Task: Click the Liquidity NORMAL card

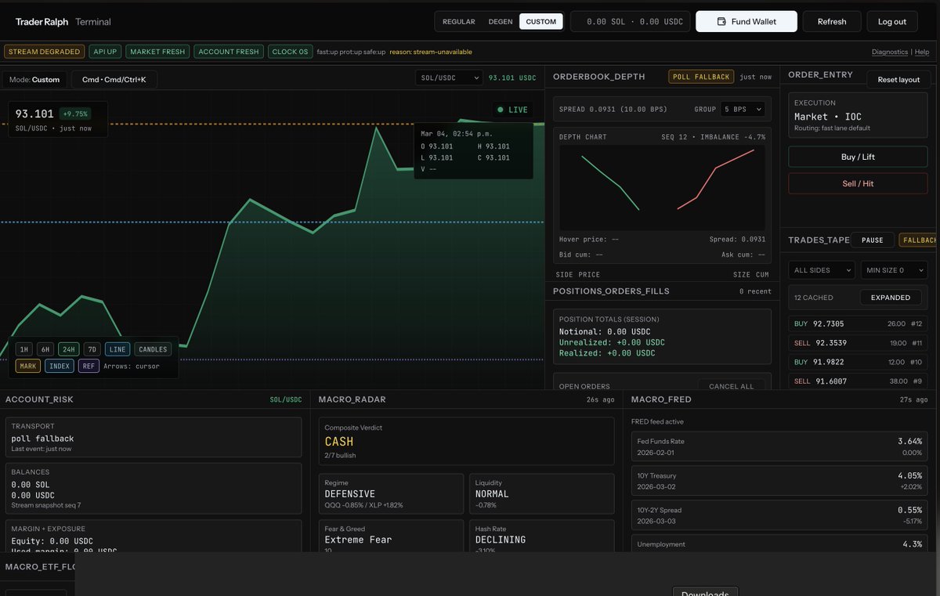Action: pos(542,493)
